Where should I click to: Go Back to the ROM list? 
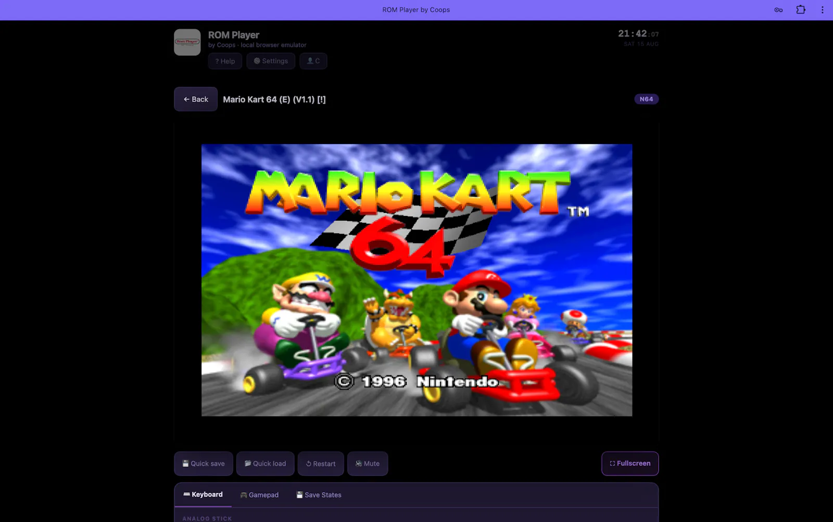[196, 99]
